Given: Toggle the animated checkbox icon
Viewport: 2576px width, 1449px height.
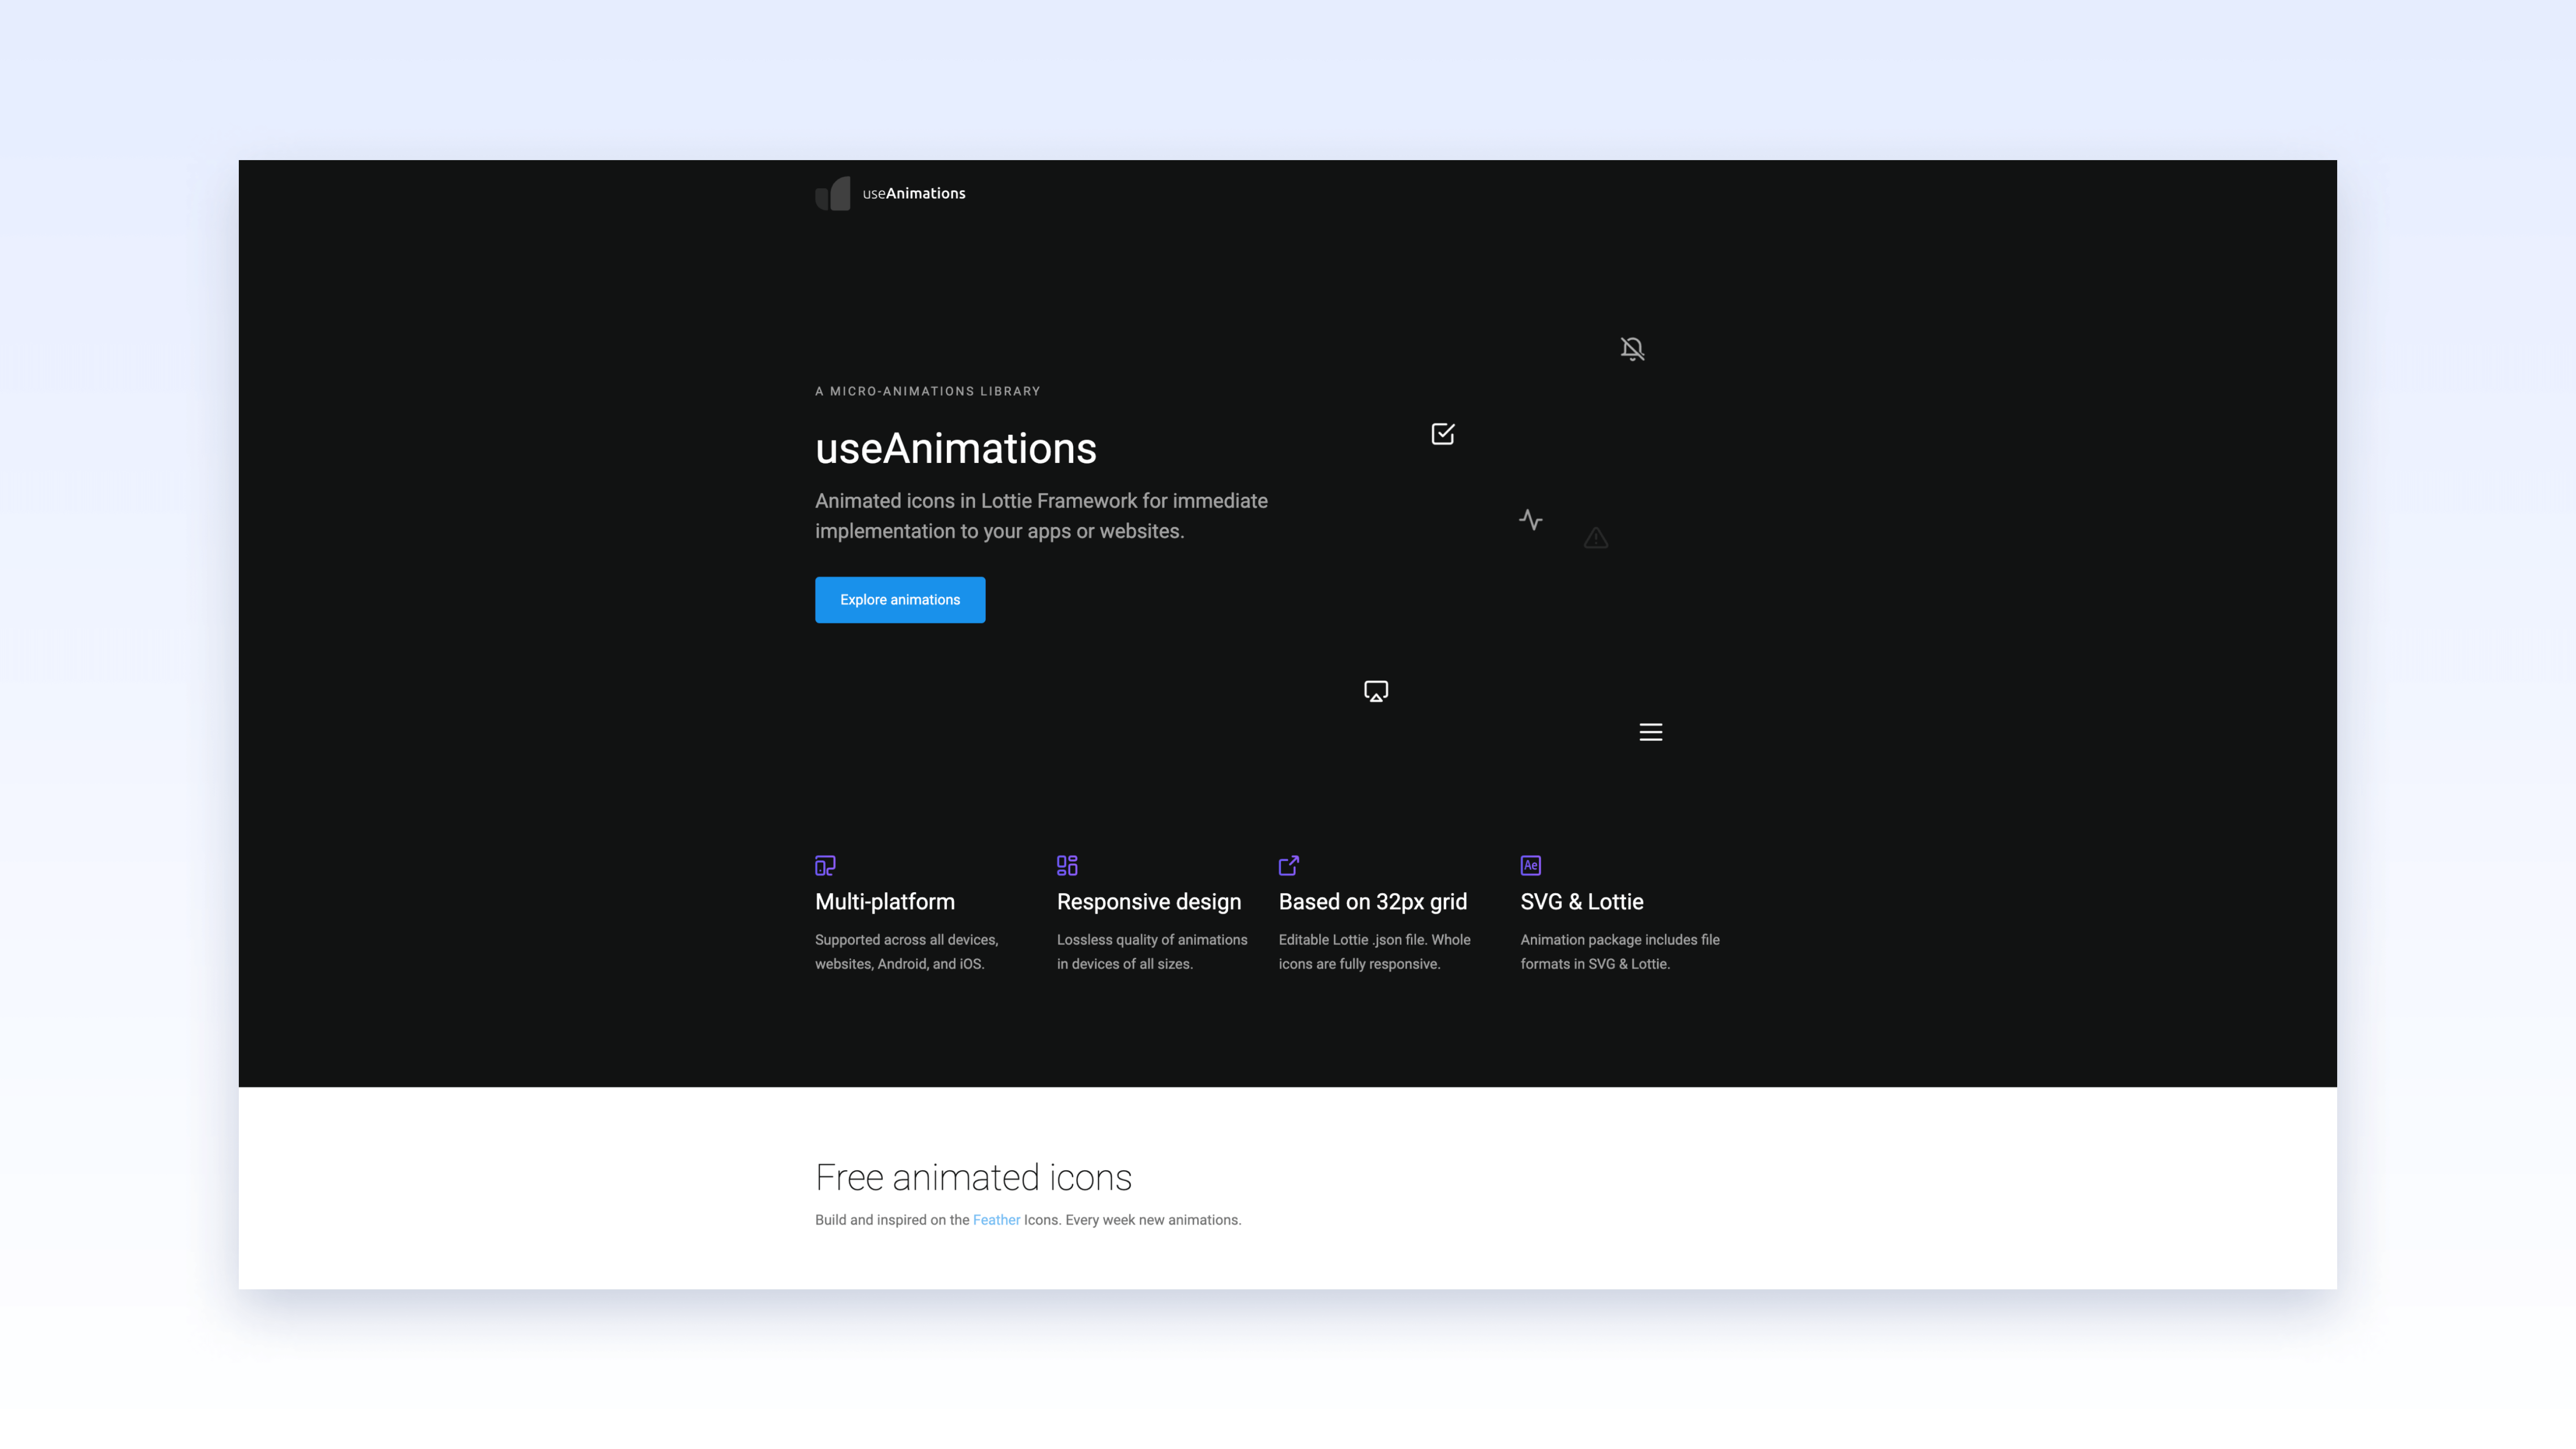Looking at the screenshot, I should pyautogui.click(x=1442, y=433).
